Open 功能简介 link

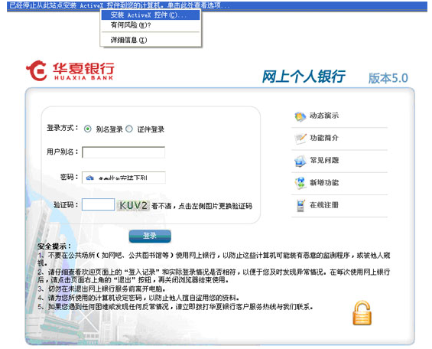pyautogui.click(x=324, y=138)
